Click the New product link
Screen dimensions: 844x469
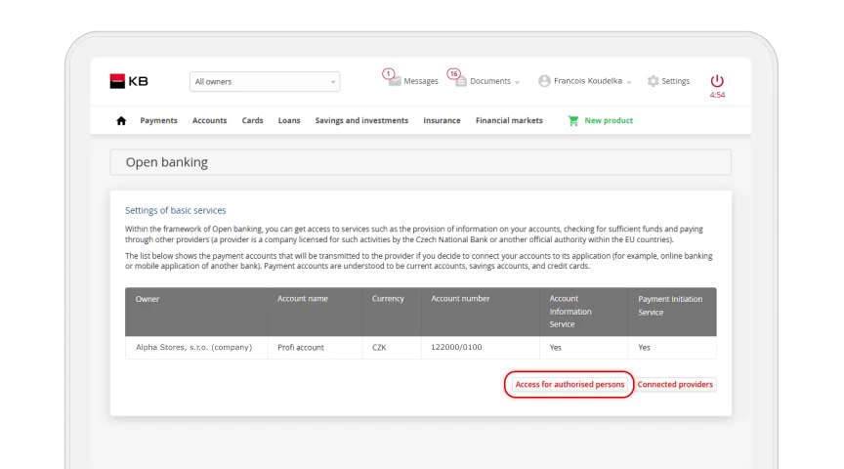609,120
